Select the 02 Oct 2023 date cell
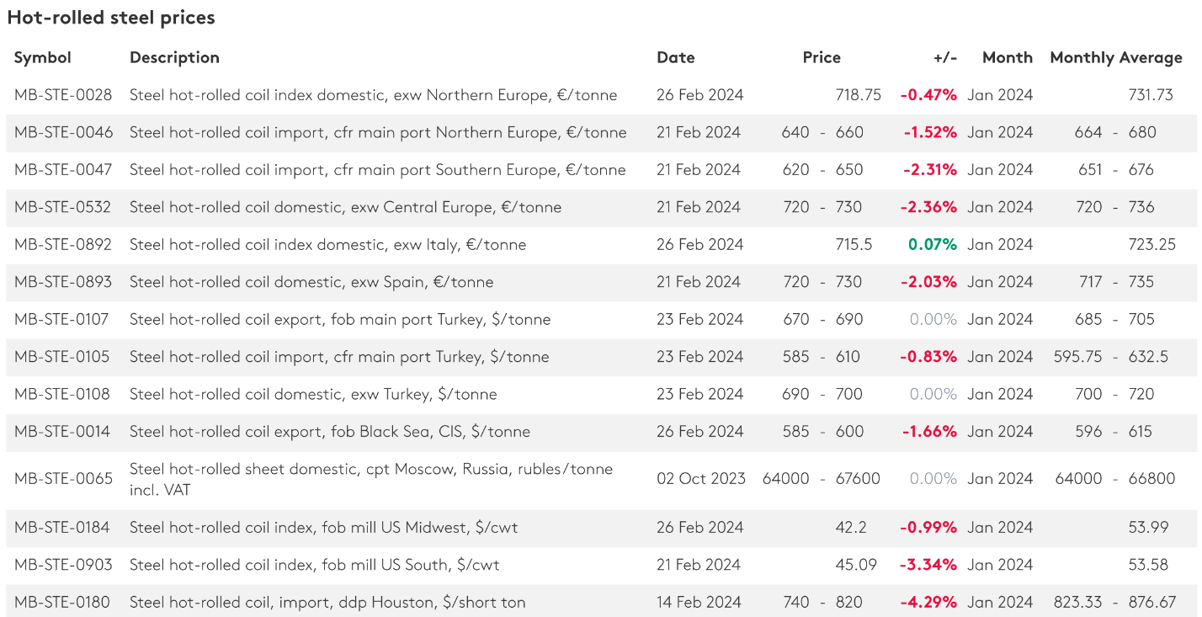 click(x=700, y=479)
